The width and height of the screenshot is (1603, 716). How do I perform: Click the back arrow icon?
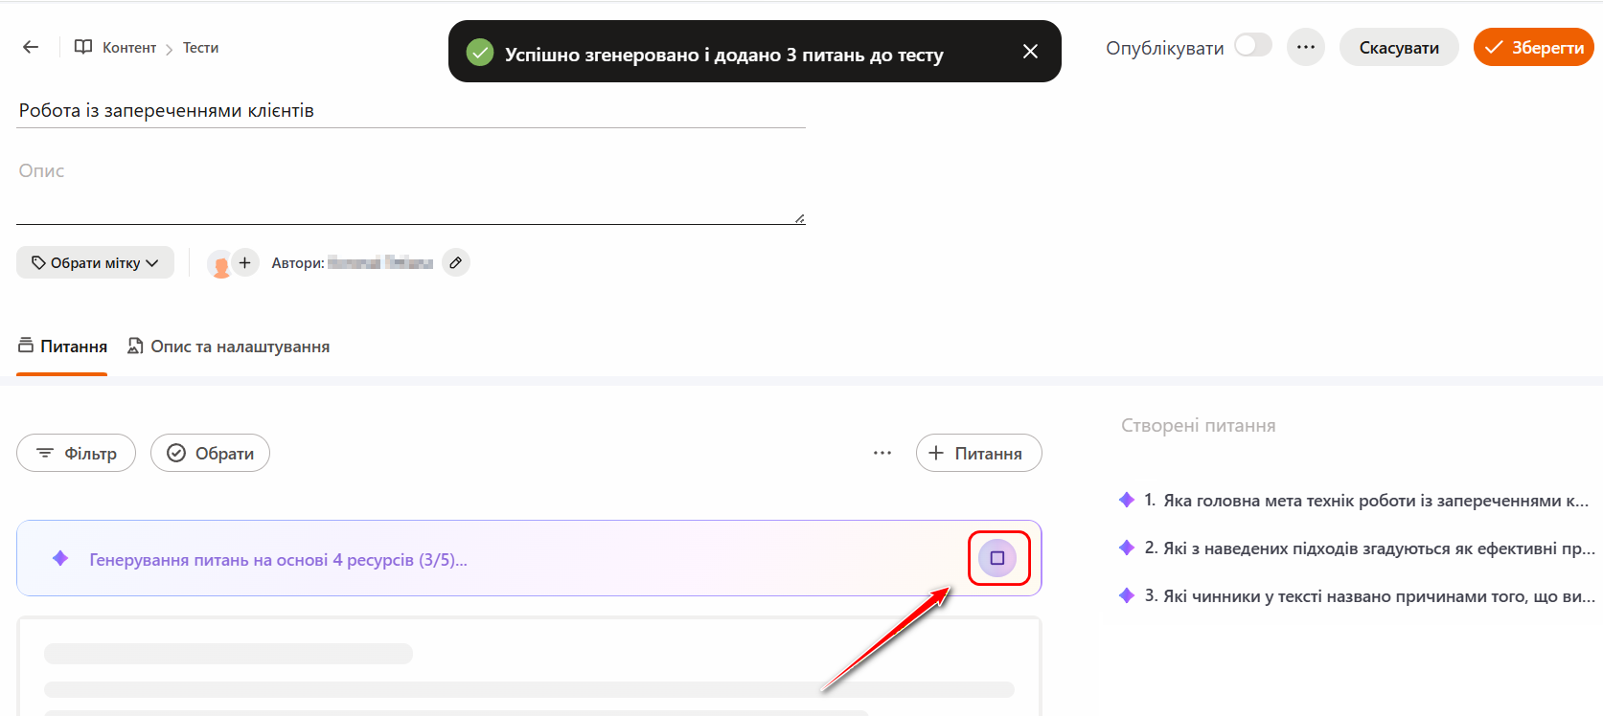click(31, 47)
